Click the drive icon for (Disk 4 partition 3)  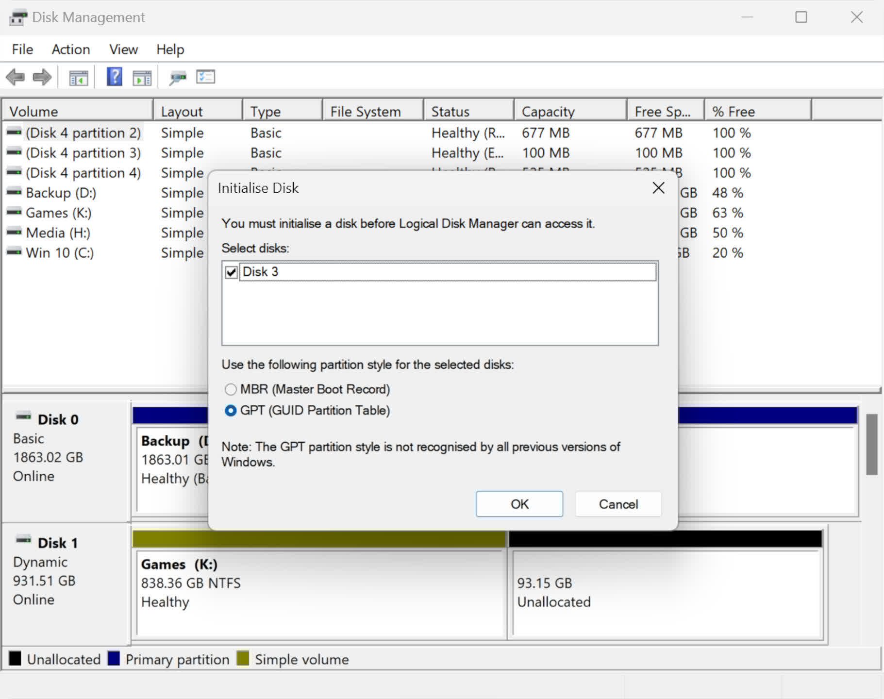pos(14,152)
